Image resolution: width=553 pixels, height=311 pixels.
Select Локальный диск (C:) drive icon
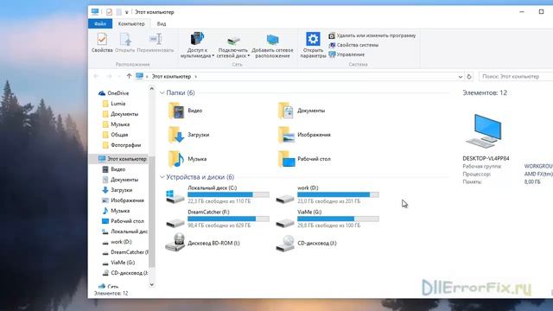tap(175, 196)
